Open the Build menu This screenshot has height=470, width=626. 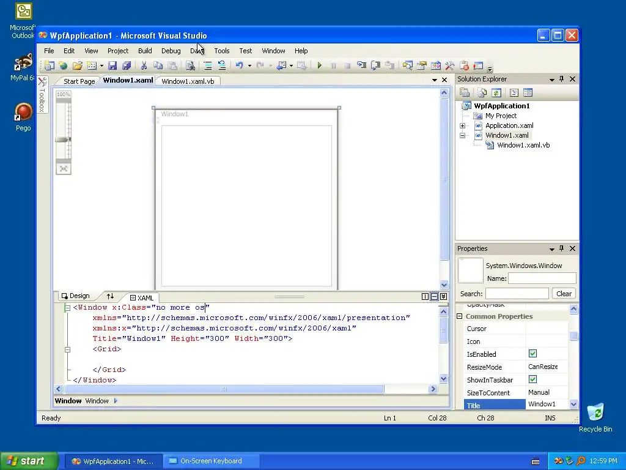[x=145, y=51]
